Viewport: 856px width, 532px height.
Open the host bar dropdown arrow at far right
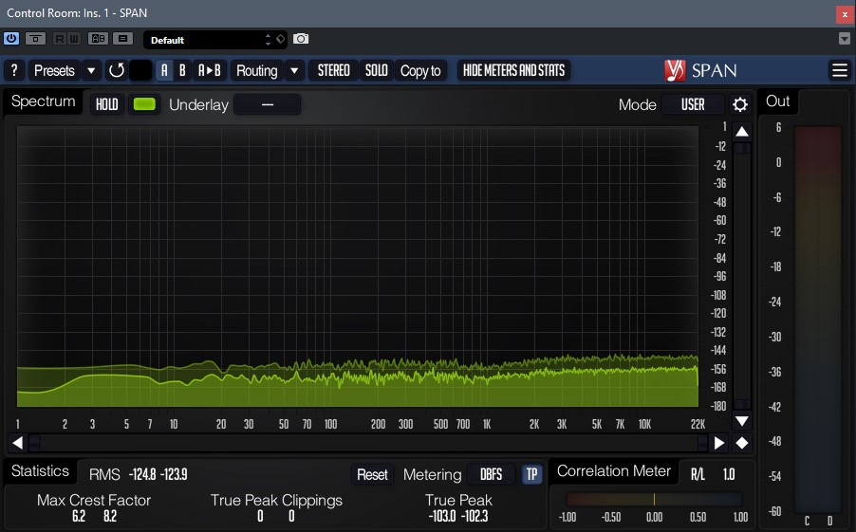(844, 39)
